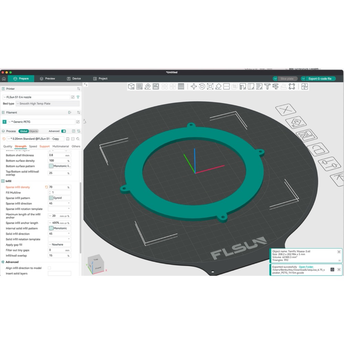This screenshot has height=344, width=344.
Task: Switch to the Device tab
Action: coord(74,78)
